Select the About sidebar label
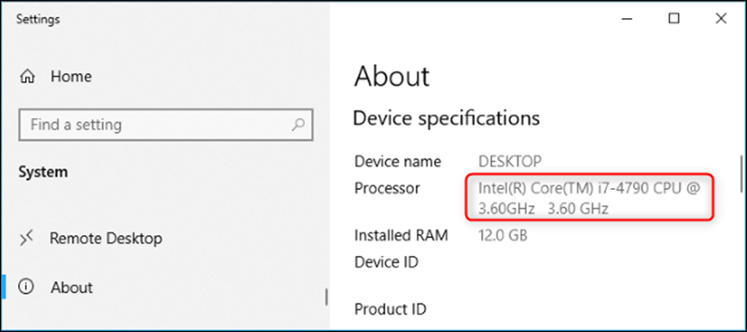Viewport: 747px width, 332px height. (x=72, y=287)
